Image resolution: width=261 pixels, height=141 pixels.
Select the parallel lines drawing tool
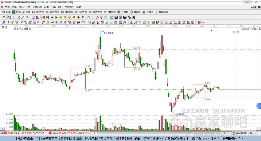pos(125,22)
